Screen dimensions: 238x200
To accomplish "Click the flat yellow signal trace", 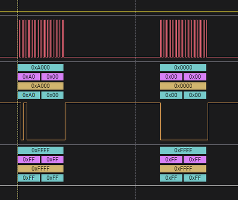I will tap(119, 12).
